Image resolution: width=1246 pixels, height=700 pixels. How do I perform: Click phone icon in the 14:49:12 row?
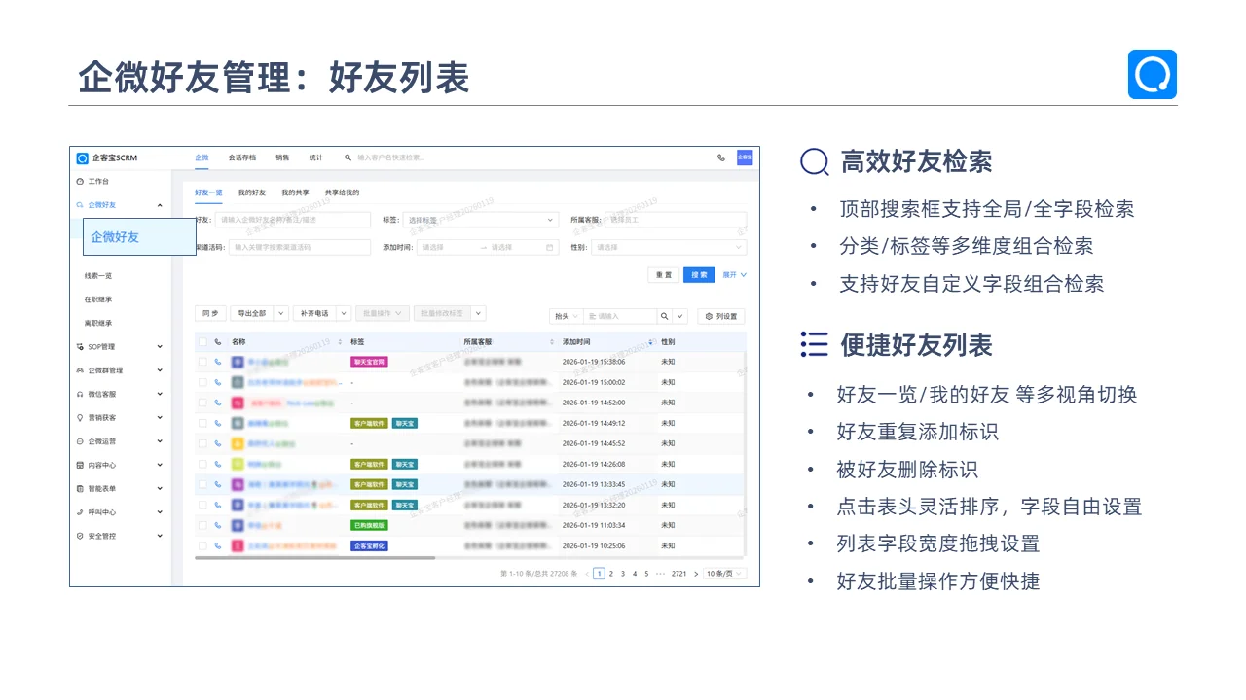coord(217,423)
